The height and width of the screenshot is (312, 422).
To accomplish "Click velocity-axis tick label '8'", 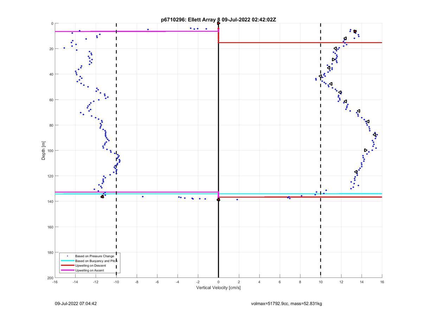I will pyautogui.click(x=300, y=282).
